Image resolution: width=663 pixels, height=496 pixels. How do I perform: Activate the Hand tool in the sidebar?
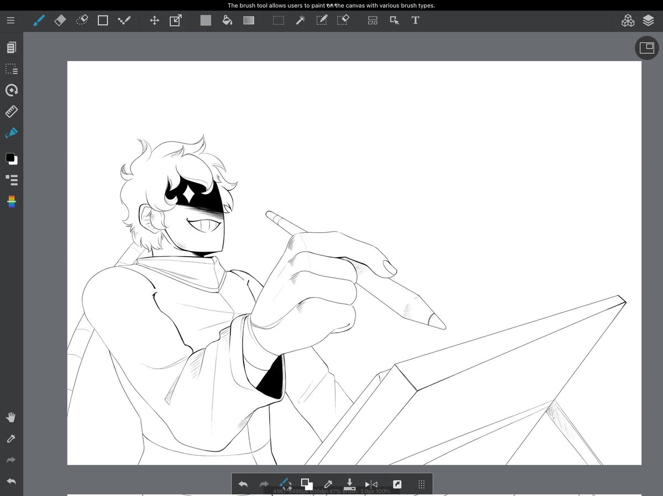click(x=11, y=417)
